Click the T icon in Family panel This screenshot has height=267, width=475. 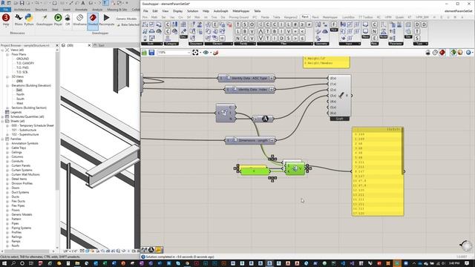click(237, 24)
